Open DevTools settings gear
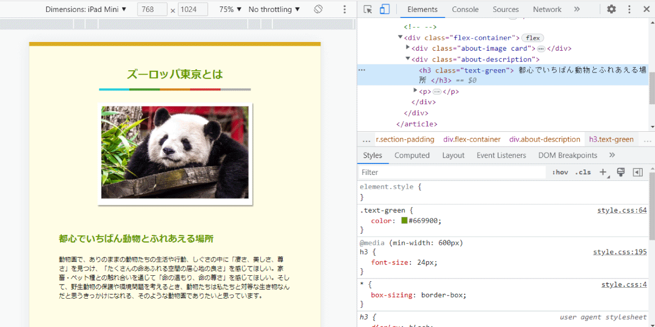Screen dimensions: 655x327 tap(612, 9)
